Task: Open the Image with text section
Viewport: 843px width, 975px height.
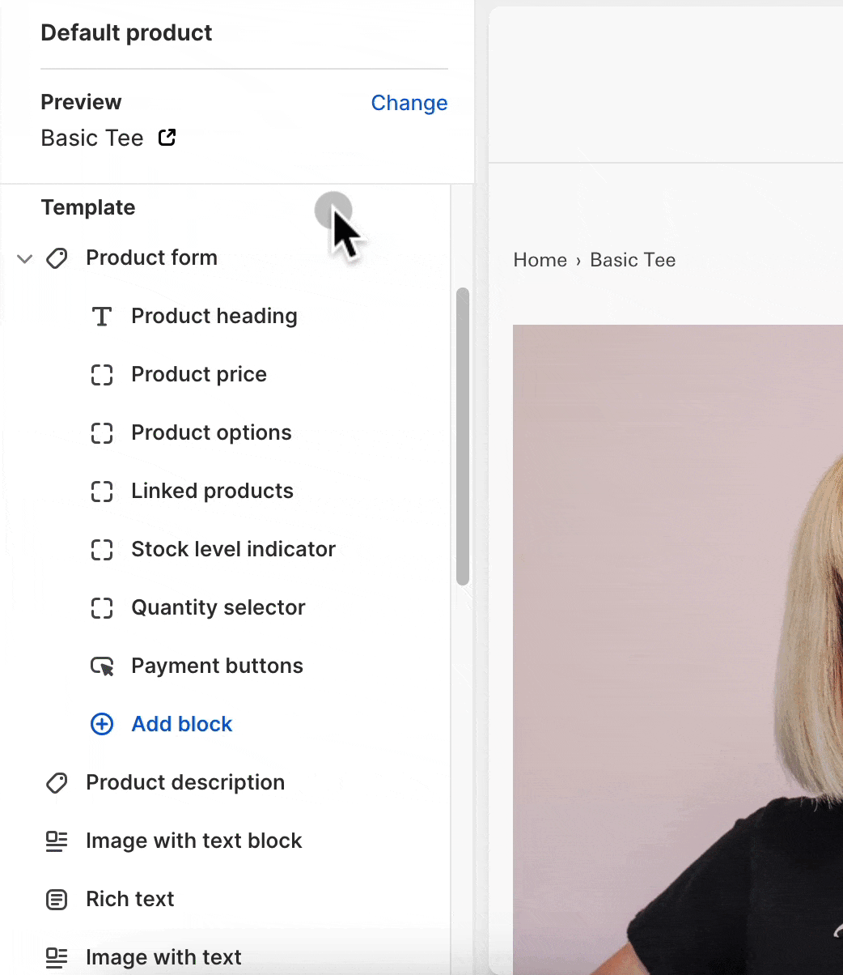Action: 225,957
